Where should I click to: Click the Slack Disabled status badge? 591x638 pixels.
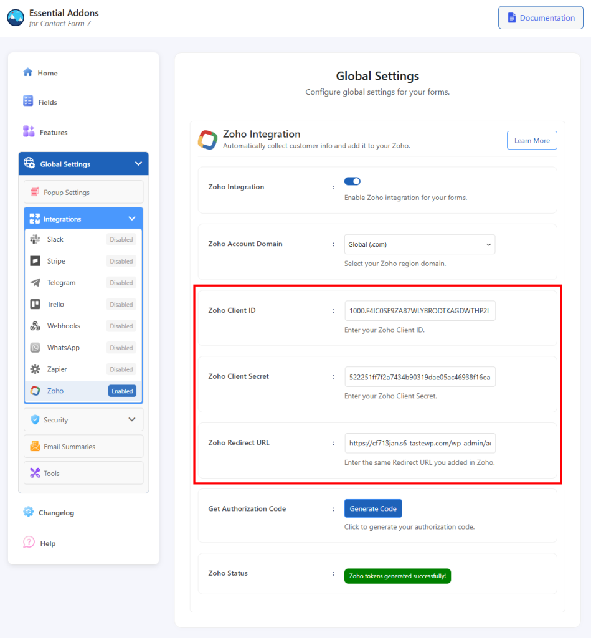pos(121,239)
